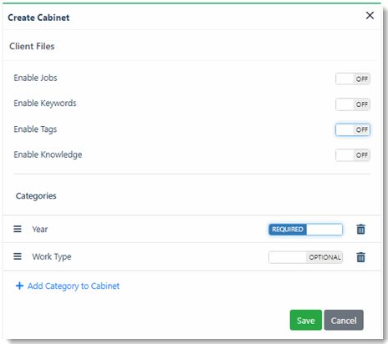Select the Year category row label
The image size is (388, 344).
click(x=40, y=230)
